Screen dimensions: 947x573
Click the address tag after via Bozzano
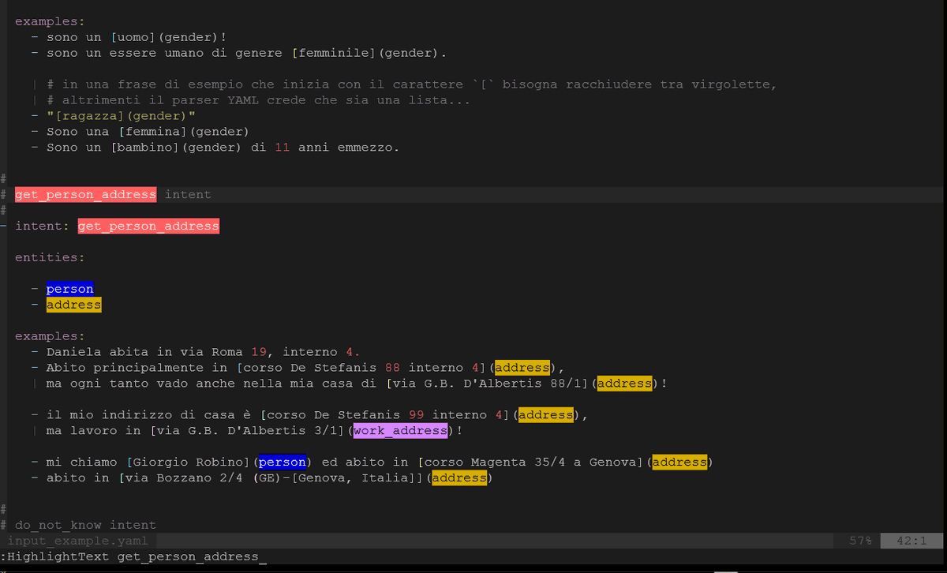pos(459,478)
